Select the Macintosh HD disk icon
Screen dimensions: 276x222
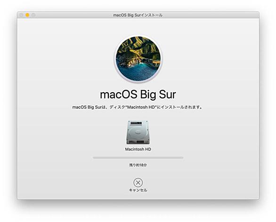point(138,133)
